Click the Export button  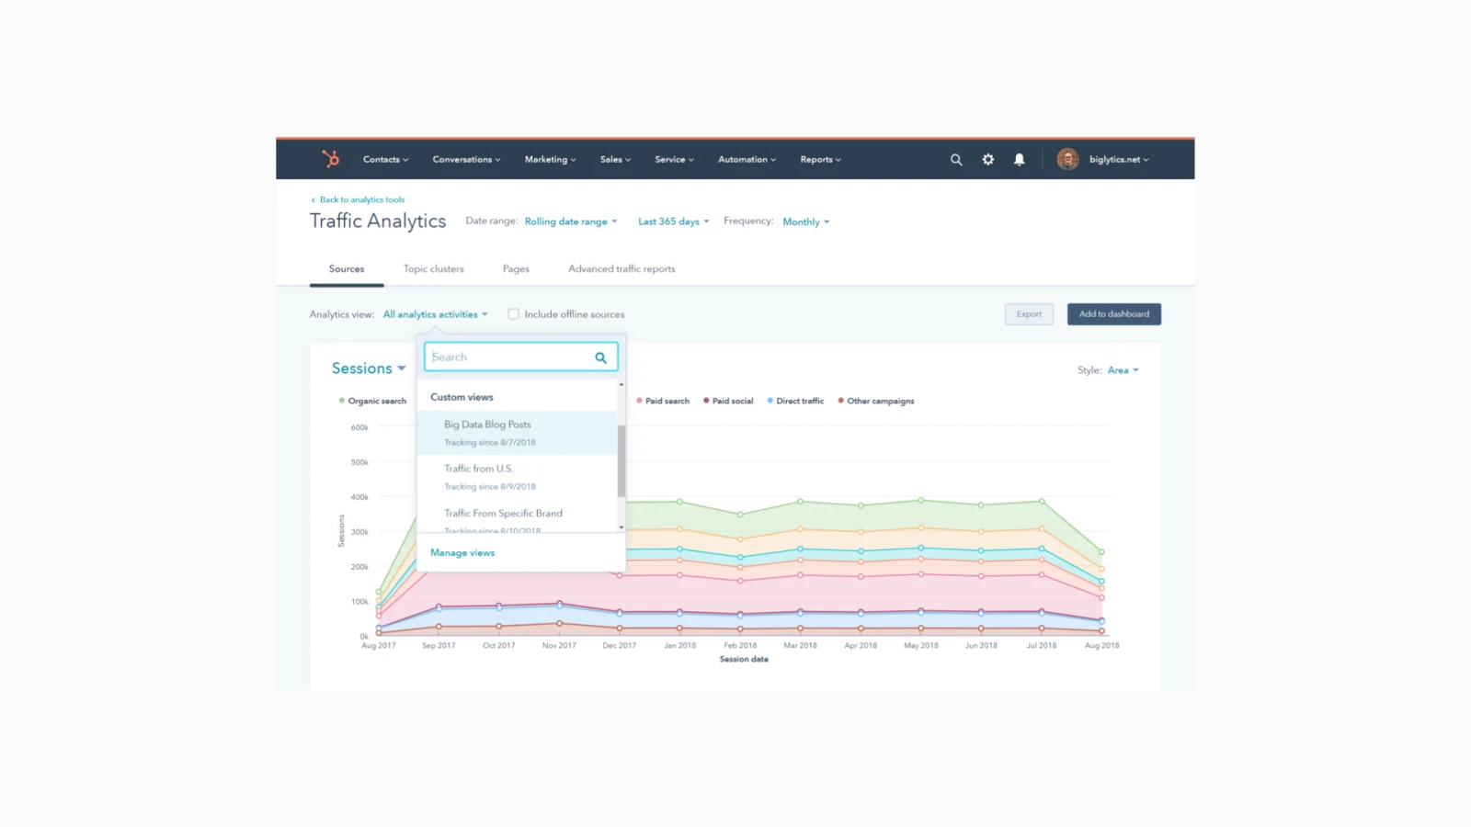(1029, 314)
